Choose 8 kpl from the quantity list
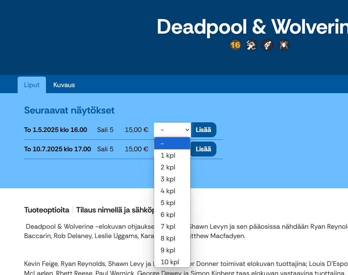The height and width of the screenshot is (275, 348). click(x=172, y=238)
